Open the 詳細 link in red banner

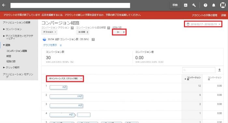pos(223,15)
